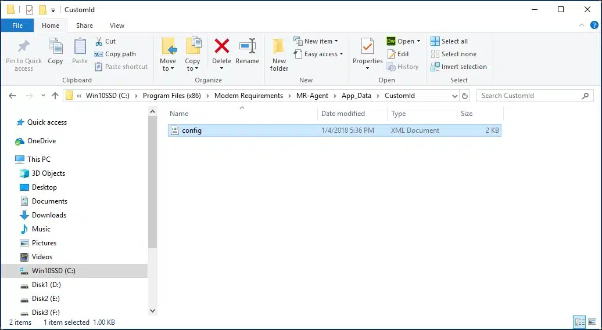Expand the address bar history dropdown arrow
Viewport: 602px width, 330px height.
click(454, 96)
